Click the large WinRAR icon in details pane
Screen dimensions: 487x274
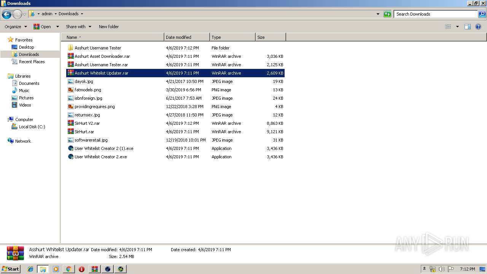15,253
